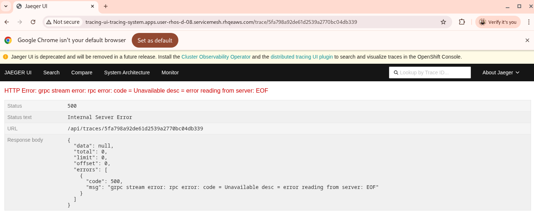This screenshot has width=534, height=223.
Task: Click Verify it's you profile button
Action: pos(498,22)
